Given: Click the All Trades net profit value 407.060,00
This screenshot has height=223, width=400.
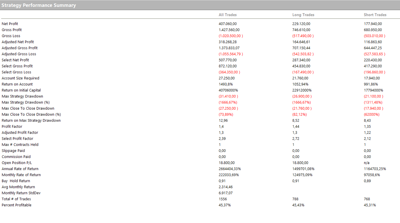Looking at the screenshot, I should [228, 24].
